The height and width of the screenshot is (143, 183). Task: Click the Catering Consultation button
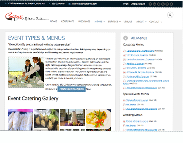[72, 89]
